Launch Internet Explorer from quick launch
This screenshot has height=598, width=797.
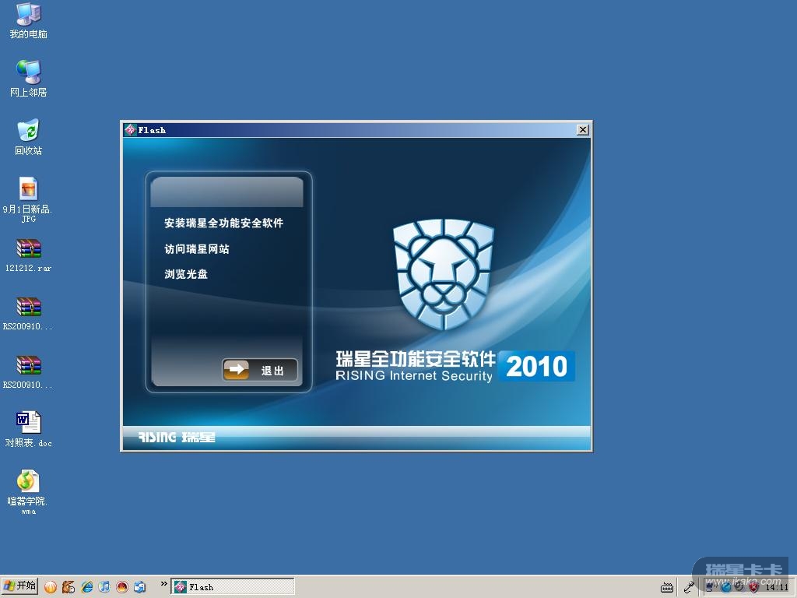[x=87, y=587]
